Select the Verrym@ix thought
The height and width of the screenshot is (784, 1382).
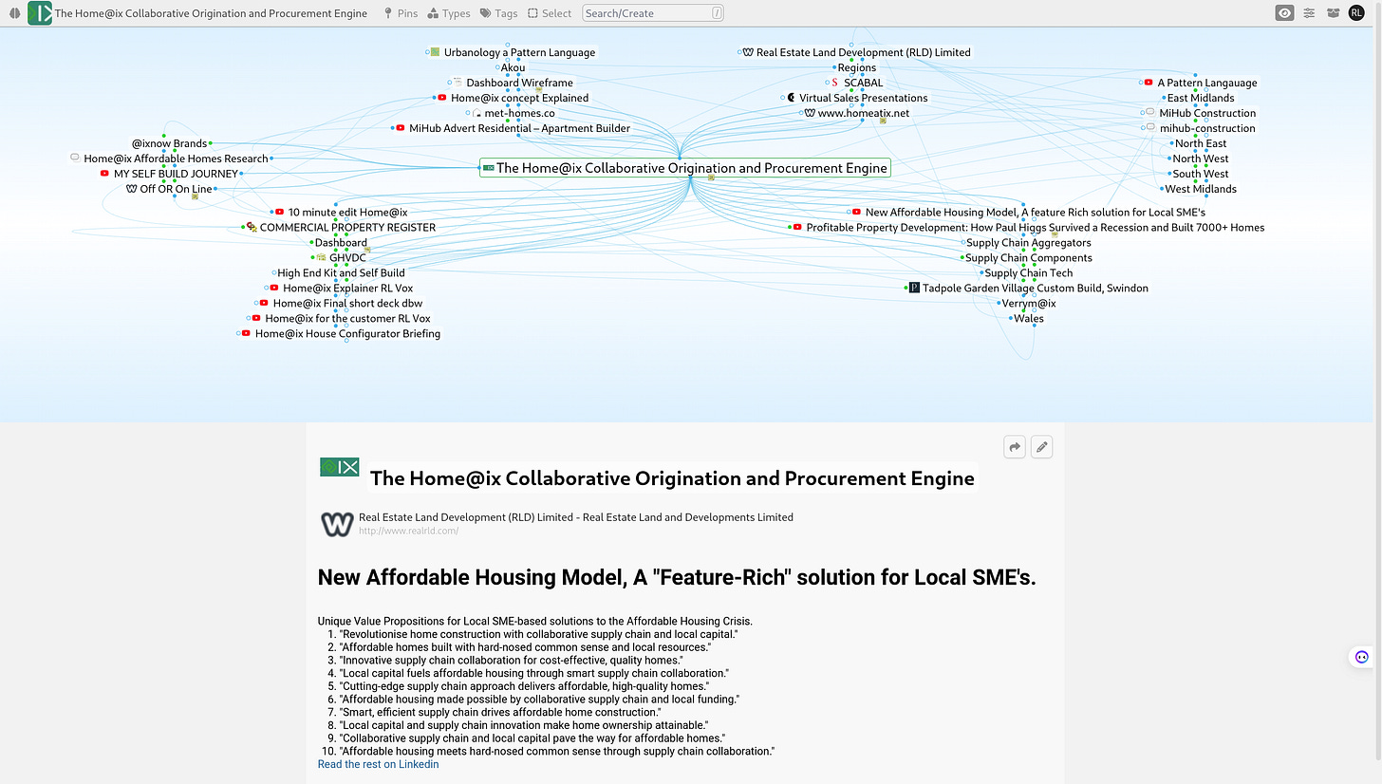[1029, 304]
